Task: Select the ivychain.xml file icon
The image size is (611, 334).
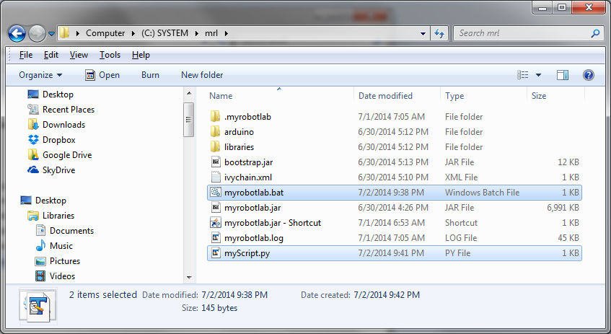Action: point(216,177)
